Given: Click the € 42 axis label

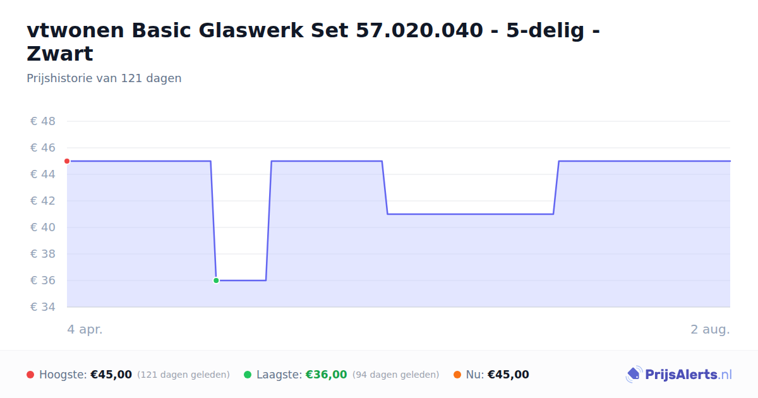Looking at the screenshot, I should coord(43,201).
